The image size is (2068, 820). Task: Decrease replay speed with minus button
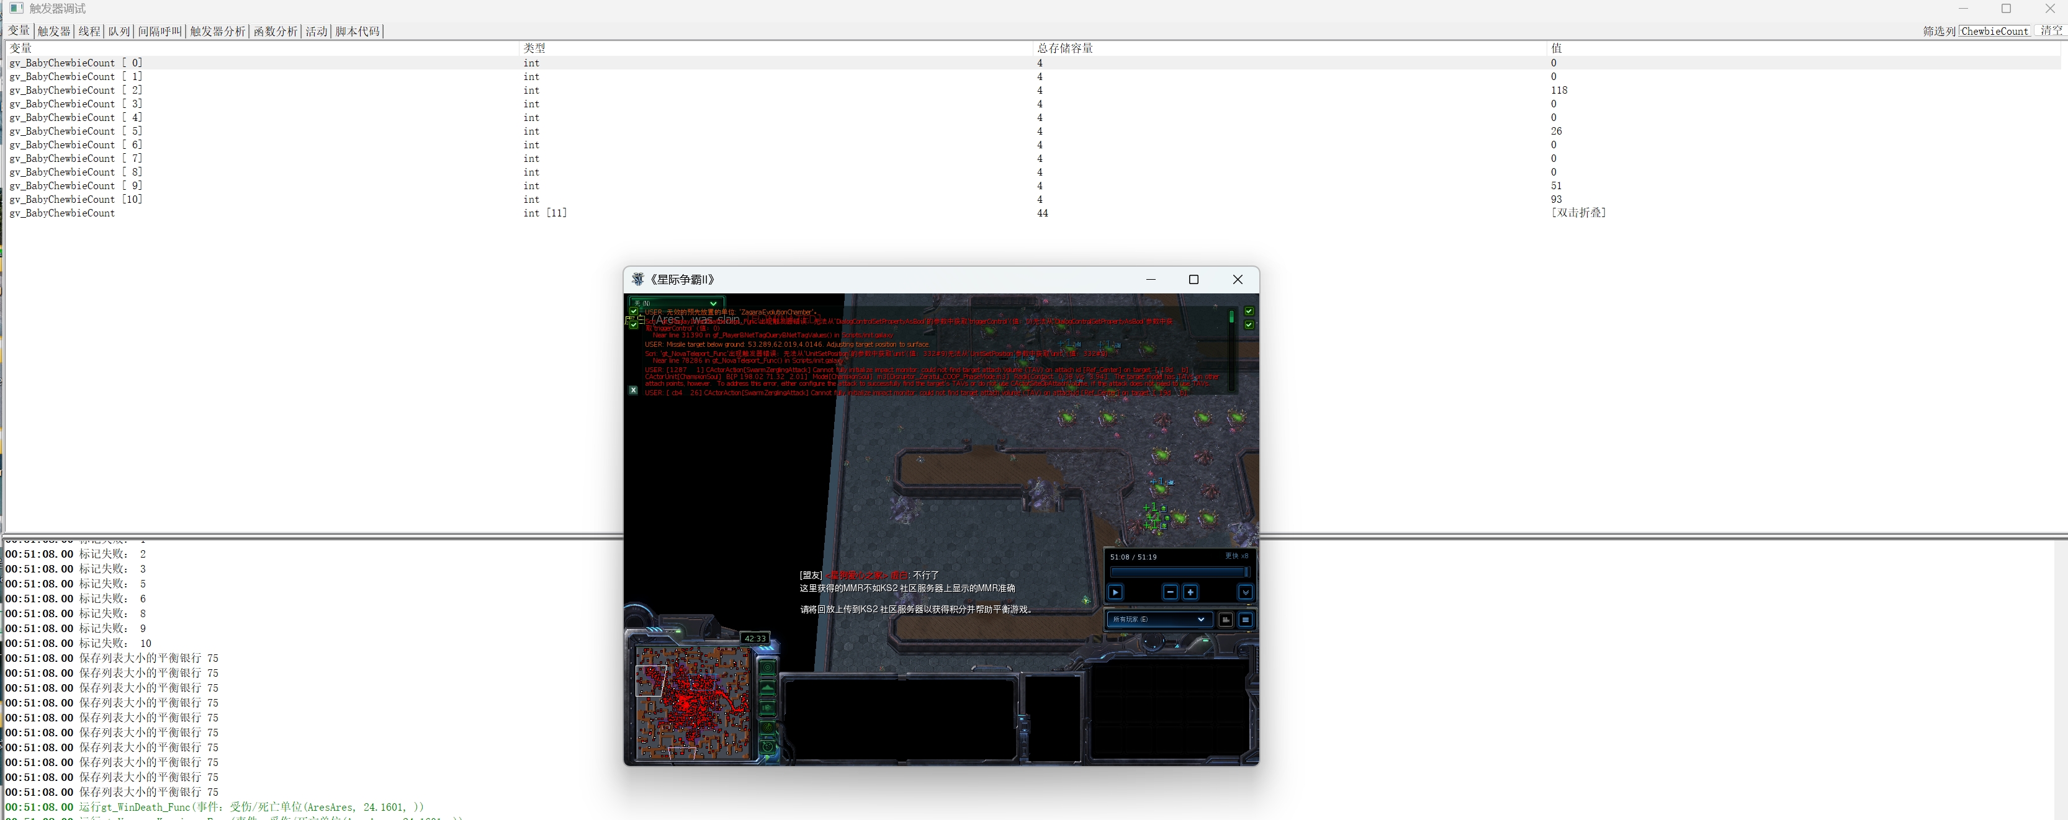tap(1170, 592)
